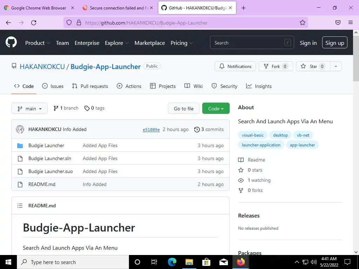Switch to the Wiki tab
This screenshot has width=359, height=269.
[194, 86]
